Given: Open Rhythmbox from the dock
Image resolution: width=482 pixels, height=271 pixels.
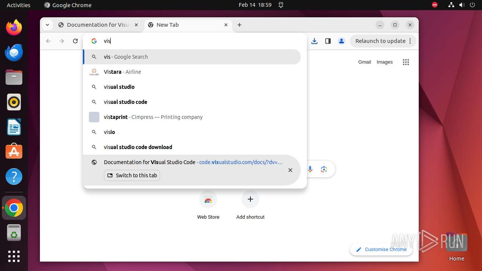Looking at the screenshot, I should (14, 102).
